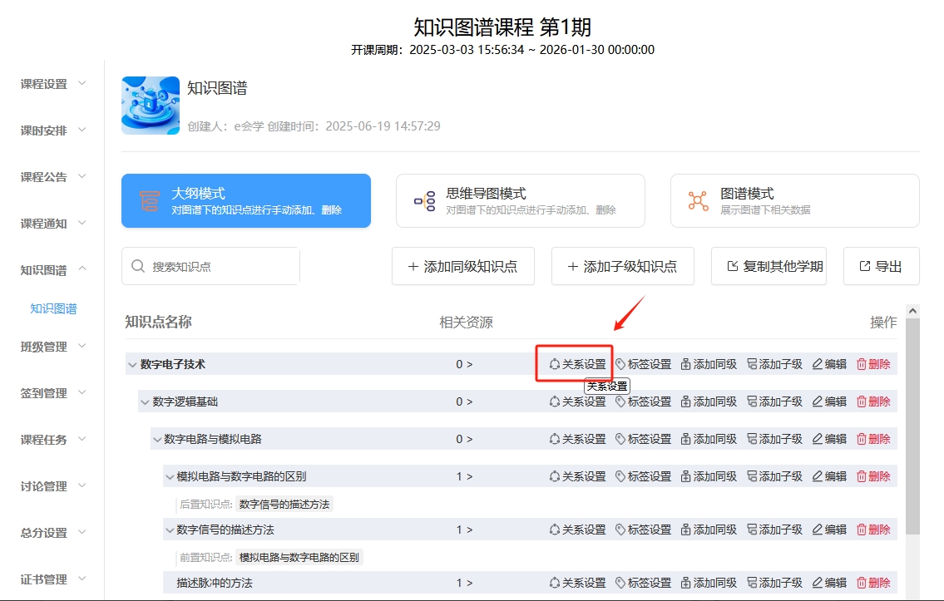
Task: Switch to 思维导图模式 view
Action: click(520, 200)
